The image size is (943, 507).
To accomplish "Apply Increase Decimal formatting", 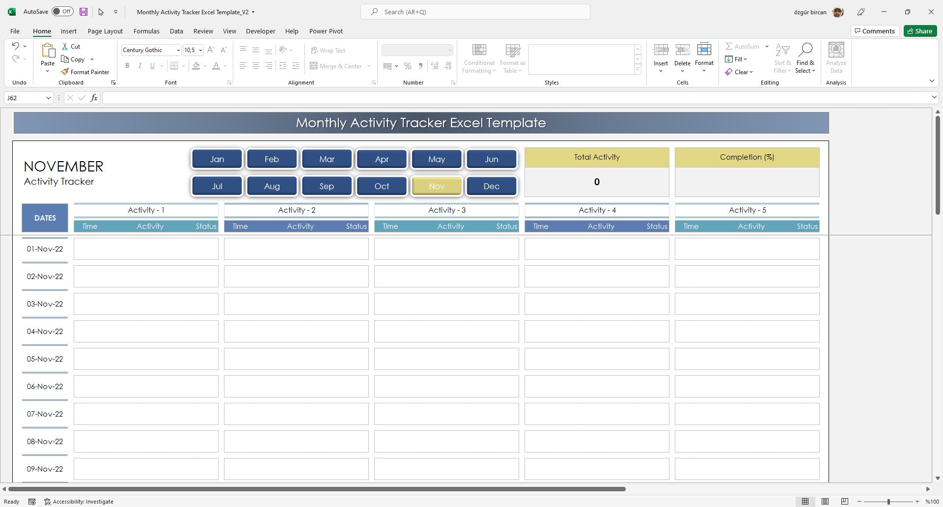I will click(434, 65).
